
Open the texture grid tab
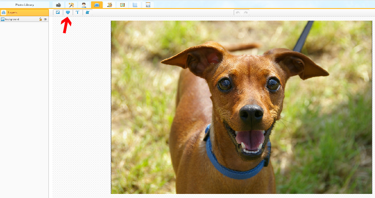[x=135, y=4]
